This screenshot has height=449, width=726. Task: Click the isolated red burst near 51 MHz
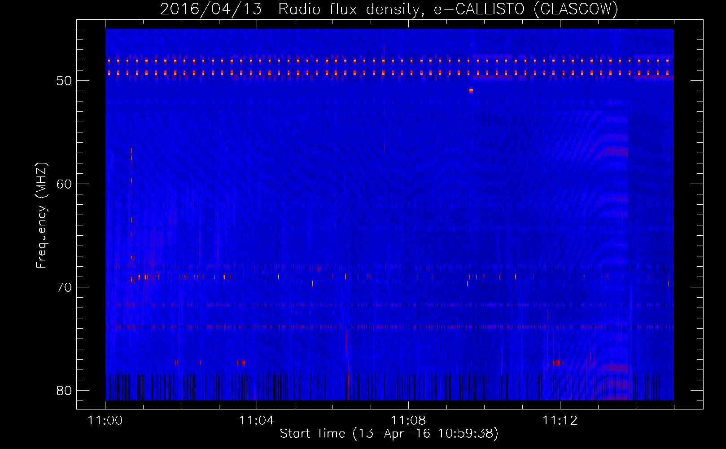pyautogui.click(x=471, y=90)
